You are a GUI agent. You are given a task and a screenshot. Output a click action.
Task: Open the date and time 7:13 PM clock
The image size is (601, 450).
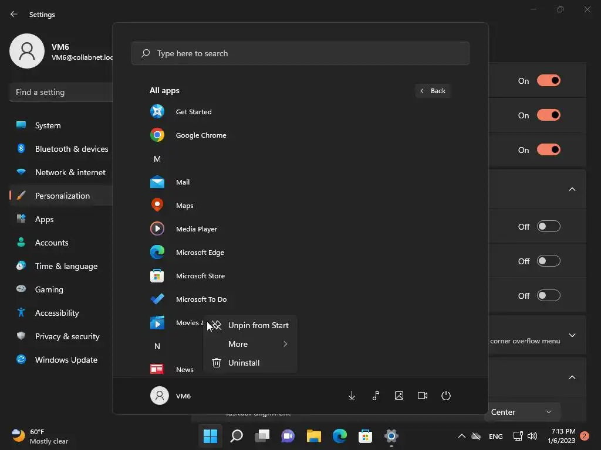point(561,436)
